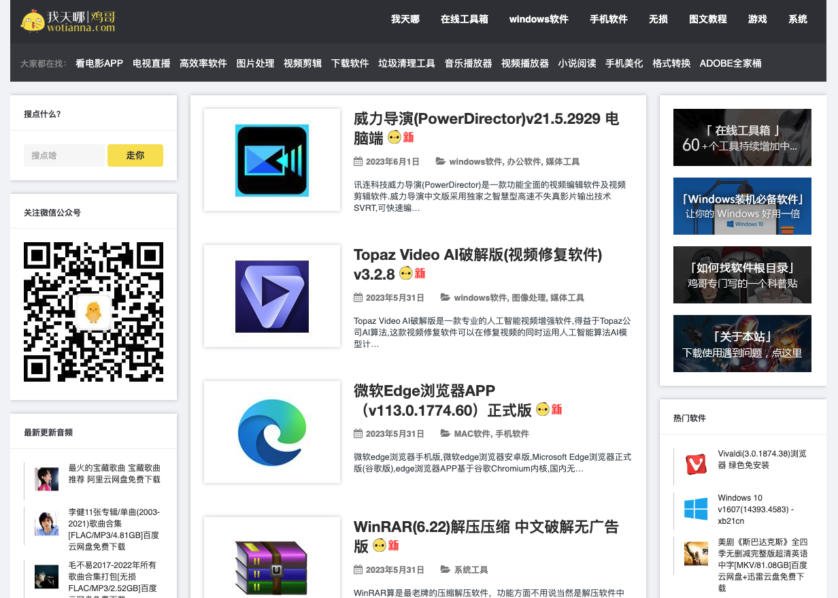The image size is (838, 598).
Task: Open the 游戏 navigation item
Action: [758, 19]
